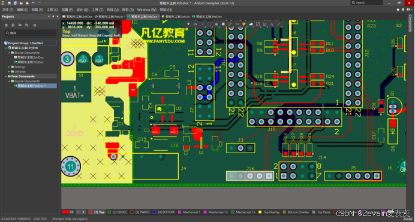Select the move objects cross tool
Screen dimensions: 415x222
pyautogui.click(x=202, y=24)
